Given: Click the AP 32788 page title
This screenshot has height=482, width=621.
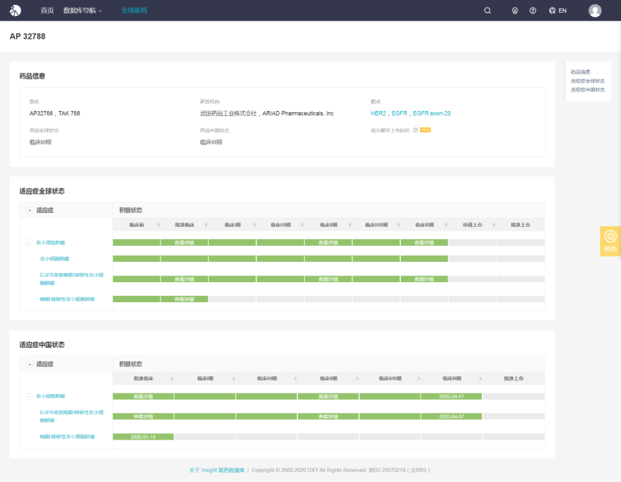Looking at the screenshot, I should (x=28, y=36).
